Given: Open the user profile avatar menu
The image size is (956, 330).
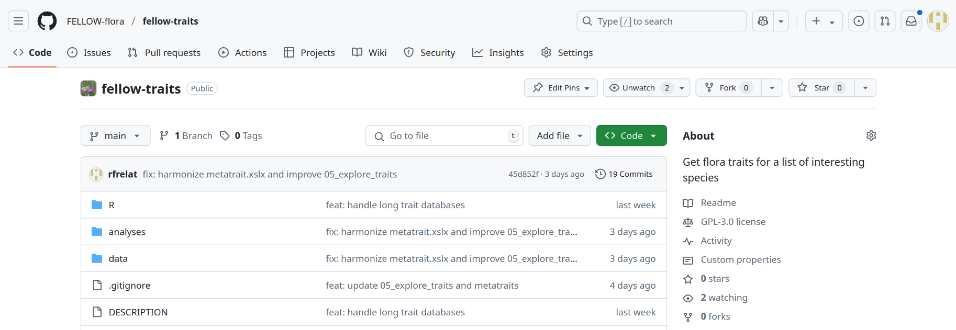Looking at the screenshot, I should tap(938, 21).
